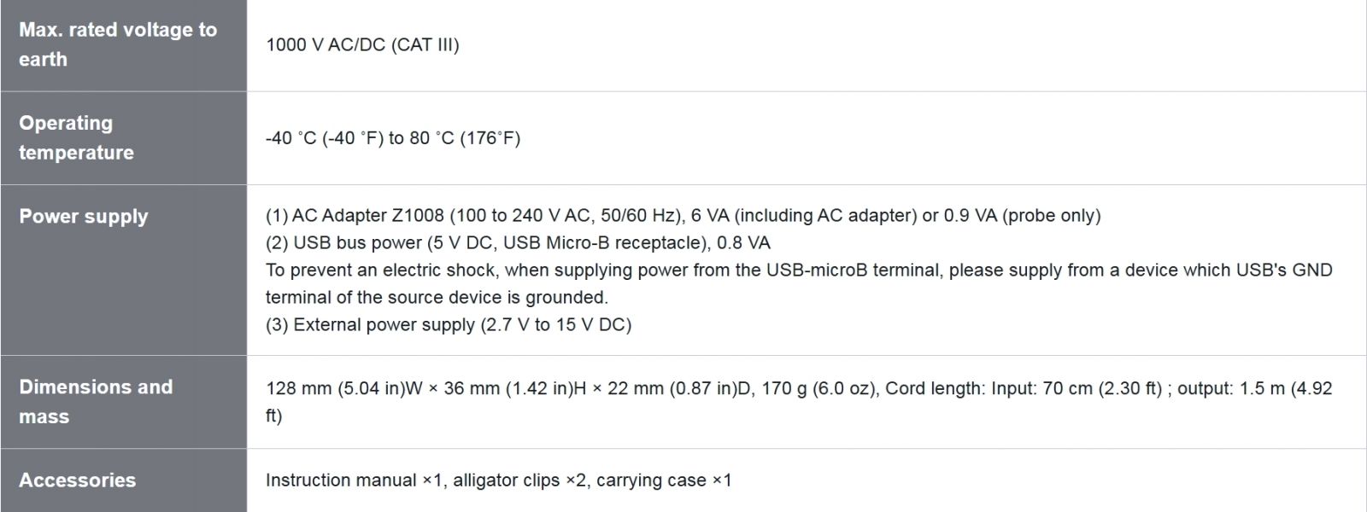
Task: Click "terminal of the source device is grounded" line
Action: coord(436,298)
